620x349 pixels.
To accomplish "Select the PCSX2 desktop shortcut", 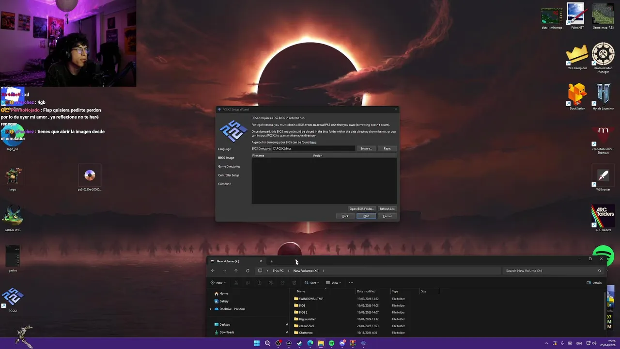I will point(13,300).
